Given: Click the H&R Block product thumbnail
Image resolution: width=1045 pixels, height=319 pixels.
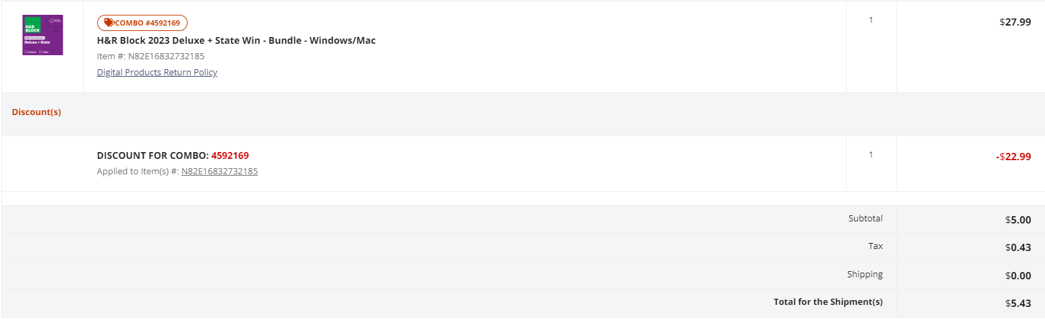Looking at the screenshot, I should 43,35.
